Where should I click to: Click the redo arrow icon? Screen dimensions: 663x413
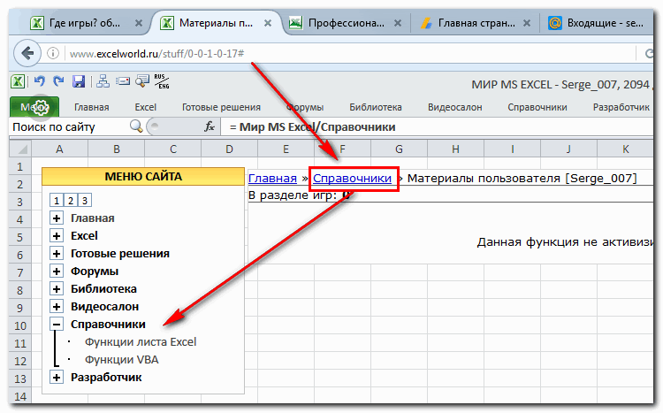58,81
